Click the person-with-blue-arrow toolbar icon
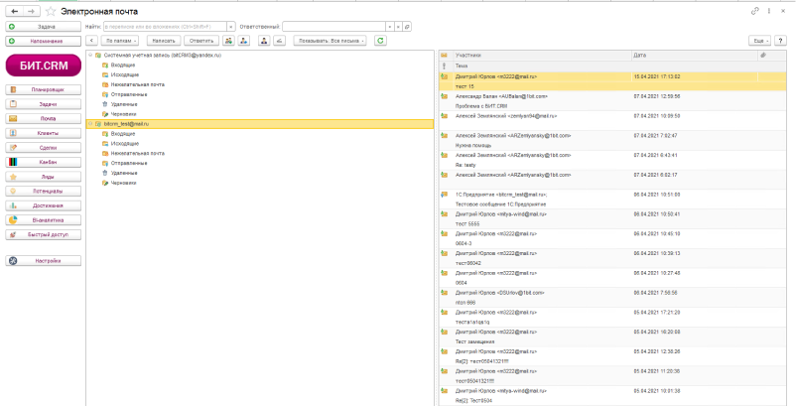Viewport: 796px width, 406px height. tap(244, 41)
